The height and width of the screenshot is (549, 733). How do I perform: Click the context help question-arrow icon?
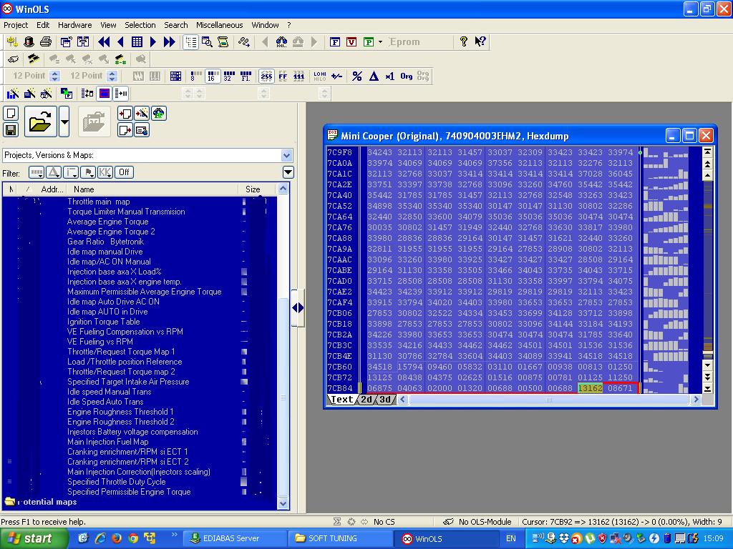pyautogui.click(x=480, y=42)
